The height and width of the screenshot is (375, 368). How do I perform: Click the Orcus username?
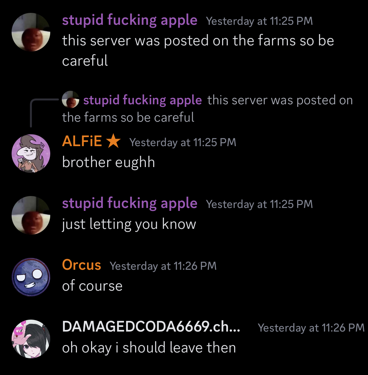pyautogui.click(x=81, y=265)
